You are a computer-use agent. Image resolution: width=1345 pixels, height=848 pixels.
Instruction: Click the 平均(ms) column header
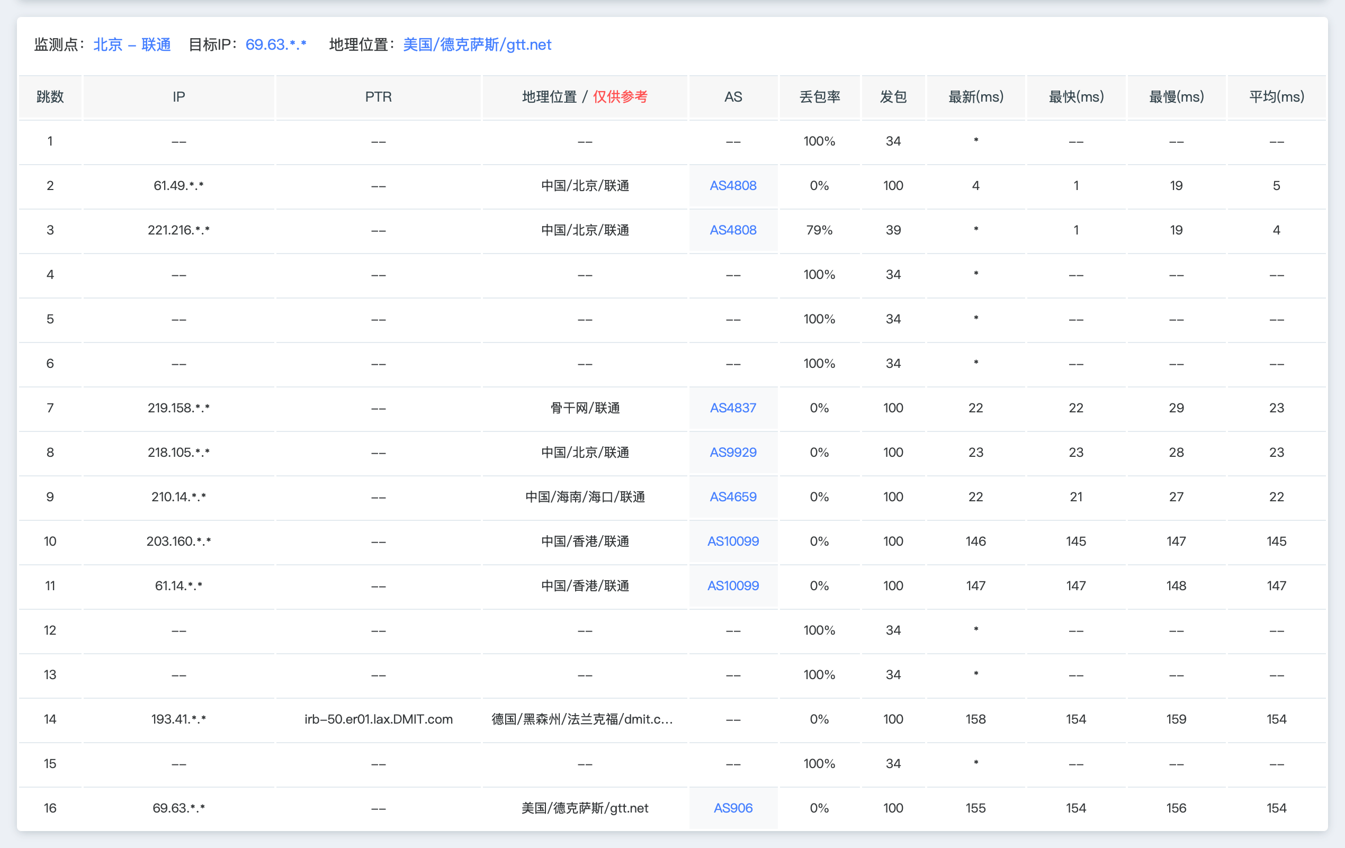pos(1276,96)
